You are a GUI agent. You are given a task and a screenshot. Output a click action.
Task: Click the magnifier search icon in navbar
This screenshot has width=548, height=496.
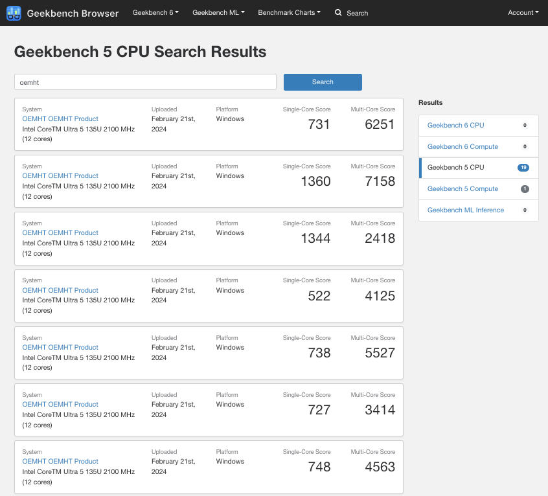(338, 12)
